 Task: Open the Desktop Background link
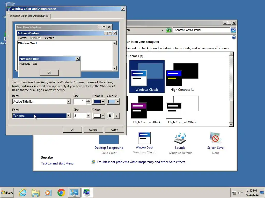coord(109,148)
